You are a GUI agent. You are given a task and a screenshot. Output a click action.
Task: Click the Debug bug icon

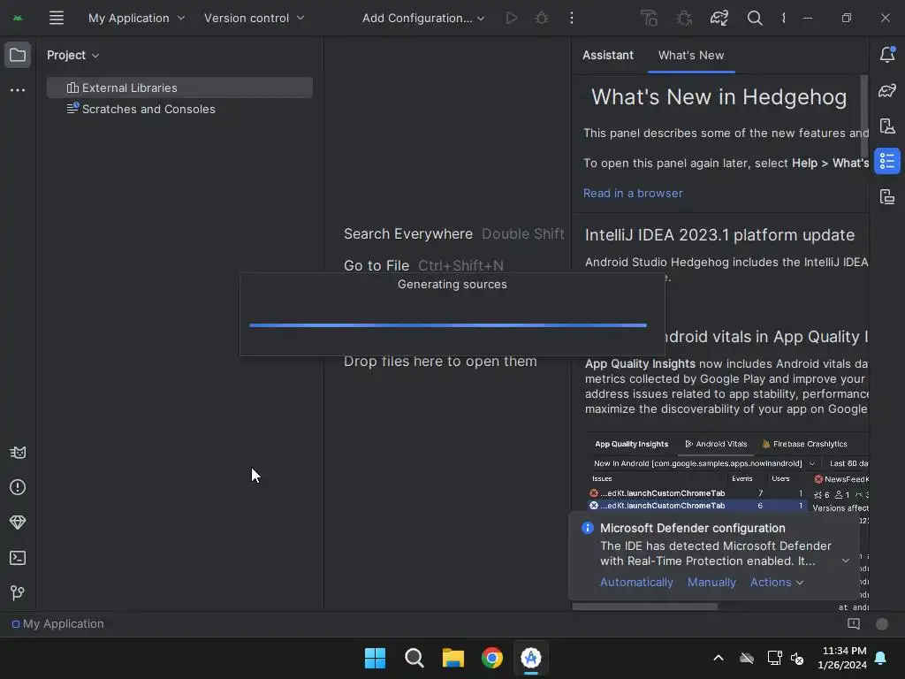[542, 18]
